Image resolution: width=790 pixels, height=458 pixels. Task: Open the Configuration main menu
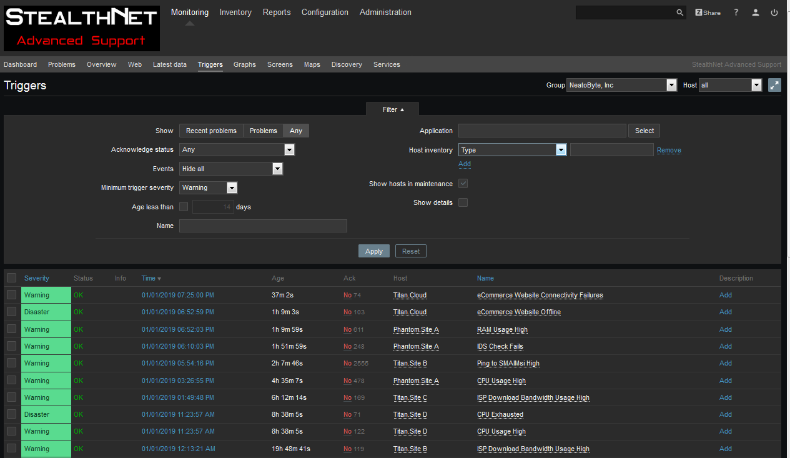[x=325, y=12]
